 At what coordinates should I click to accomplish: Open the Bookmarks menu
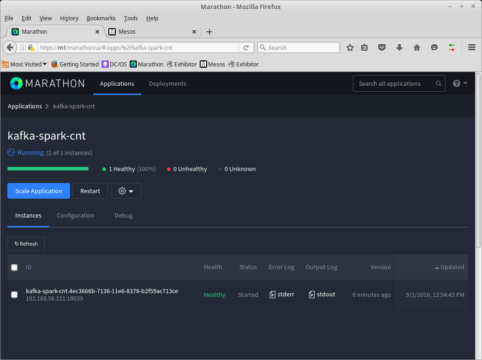tap(101, 18)
